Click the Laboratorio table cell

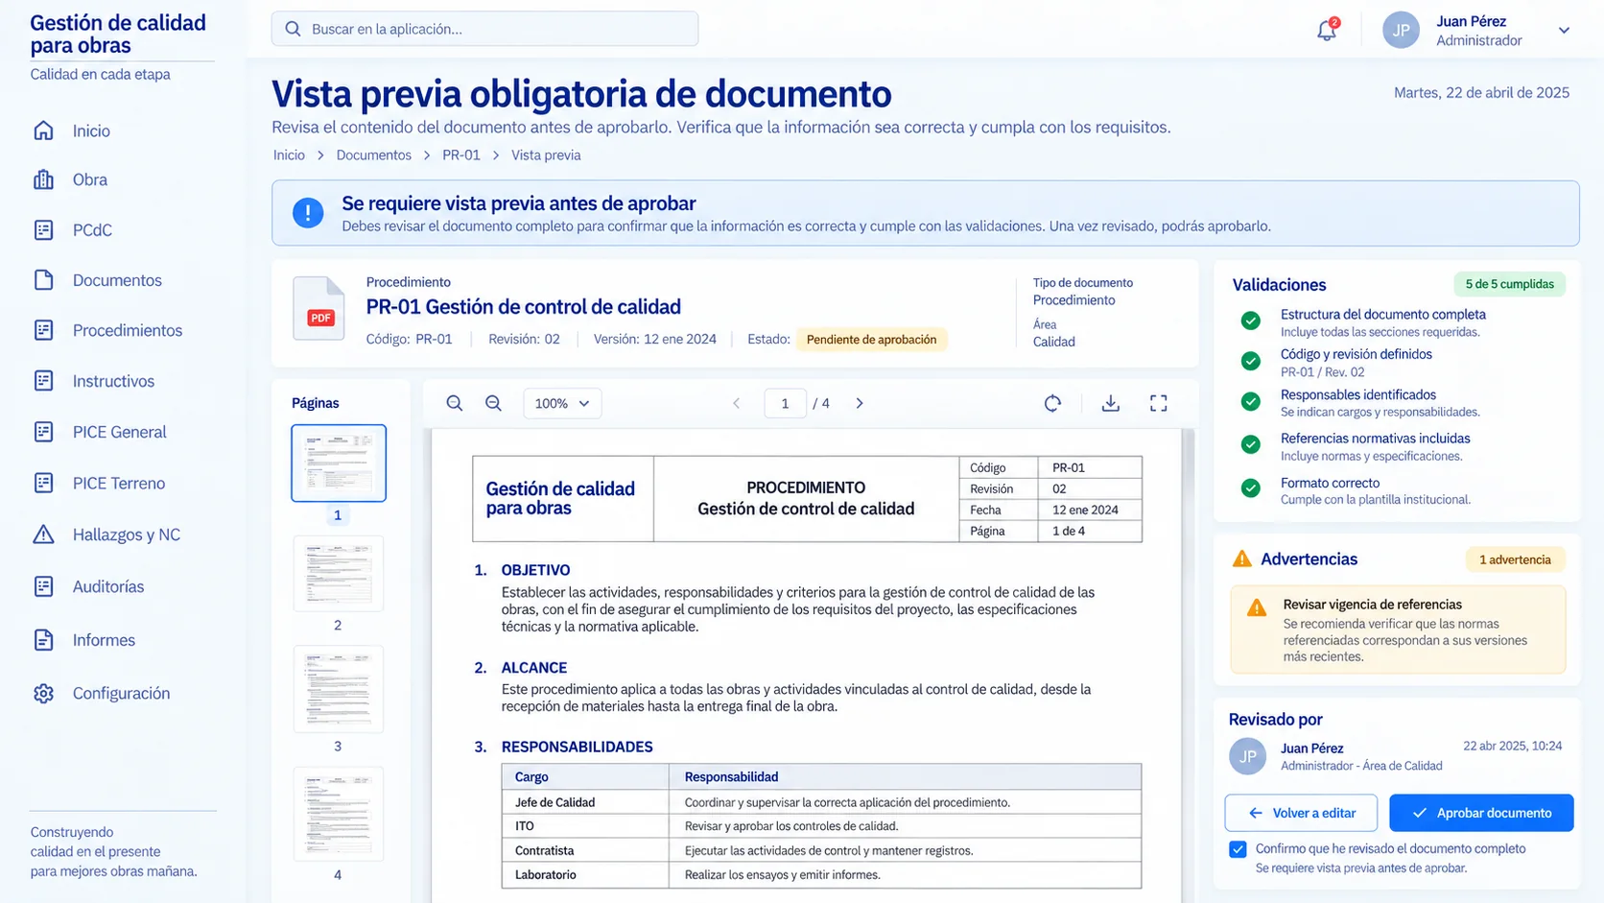coord(585,874)
